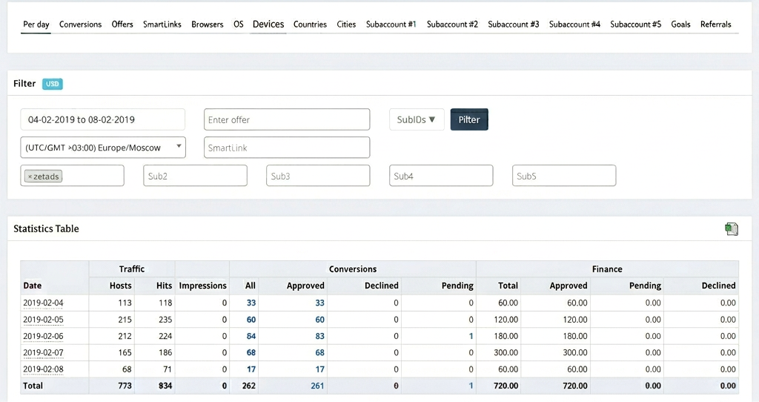Image resolution: width=759 pixels, height=402 pixels.
Task: Open the 2019-02-06 date link
Action: pyautogui.click(x=43, y=336)
